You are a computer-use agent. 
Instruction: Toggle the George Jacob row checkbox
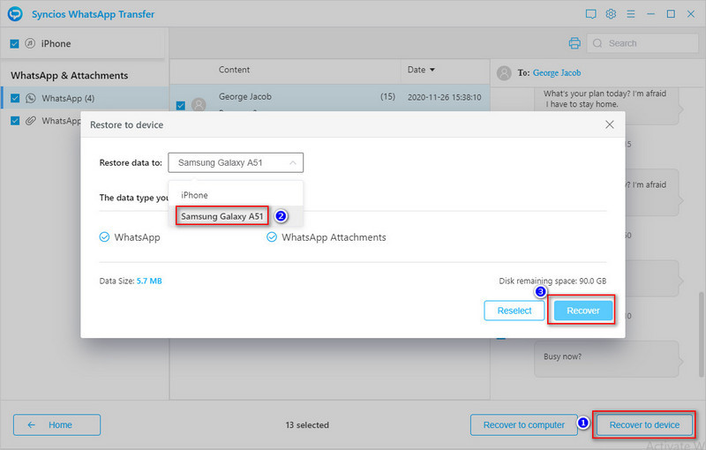(181, 105)
